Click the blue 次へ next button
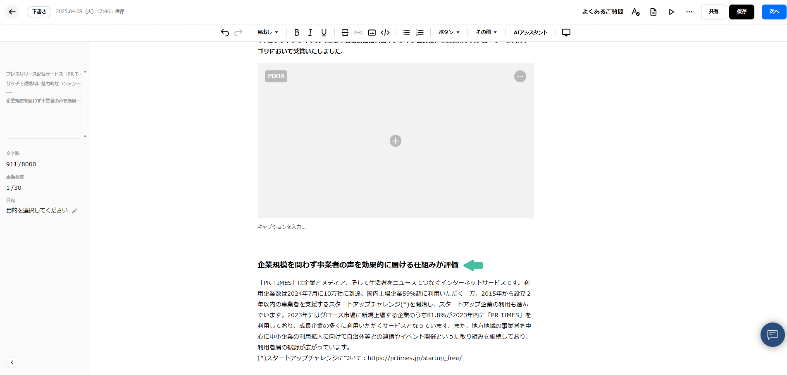This screenshot has width=787, height=375. (774, 12)
